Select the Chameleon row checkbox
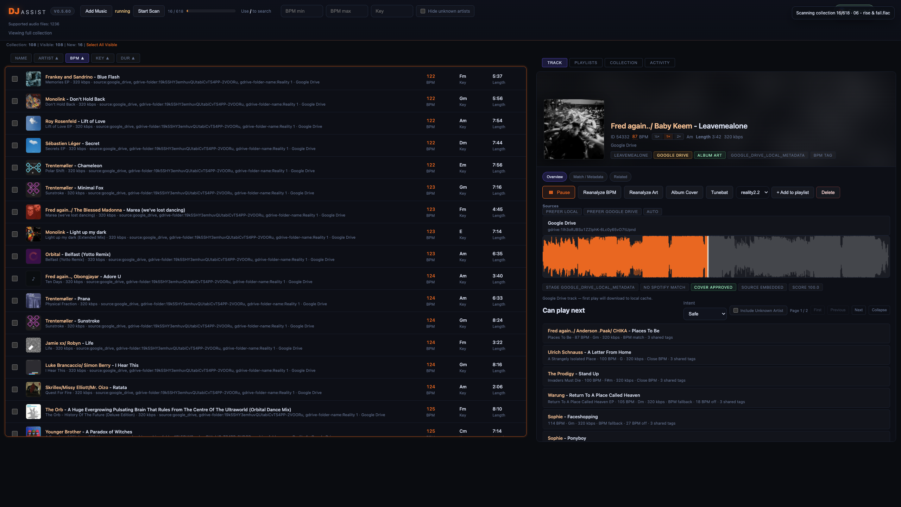901x507 pixels. tap(15, 168)
